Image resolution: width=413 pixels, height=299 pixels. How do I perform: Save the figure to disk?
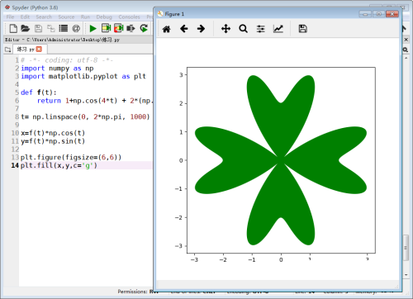tap(302, 29)
